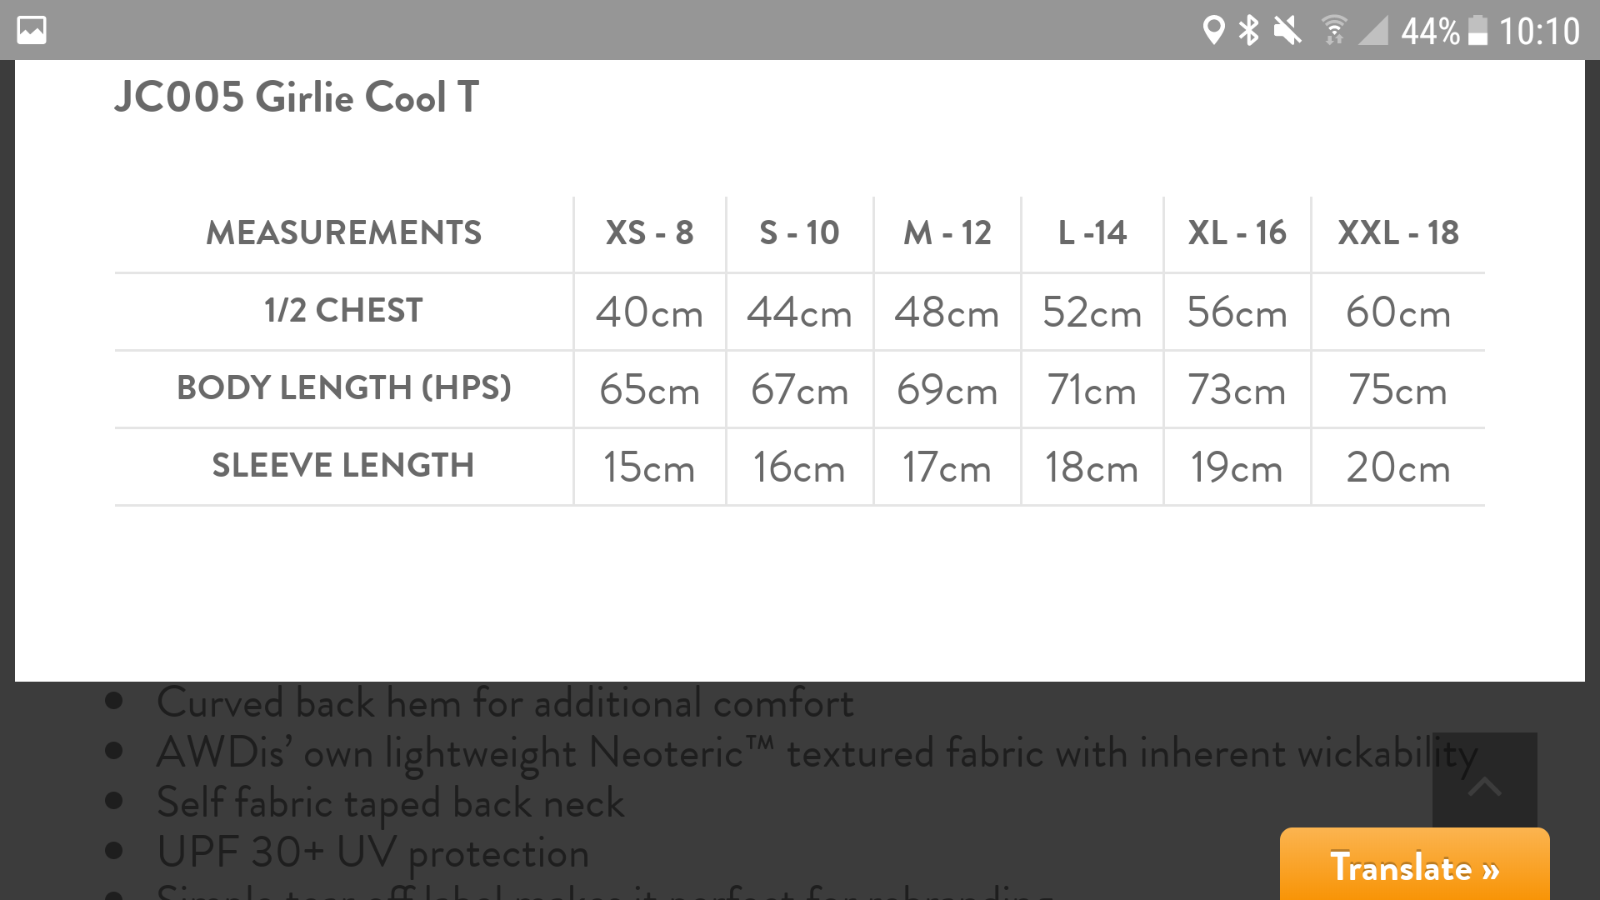This screenshot has height=900, width=1600.
Task: Select the XS - 8 size column header
Action: point(649,233)
